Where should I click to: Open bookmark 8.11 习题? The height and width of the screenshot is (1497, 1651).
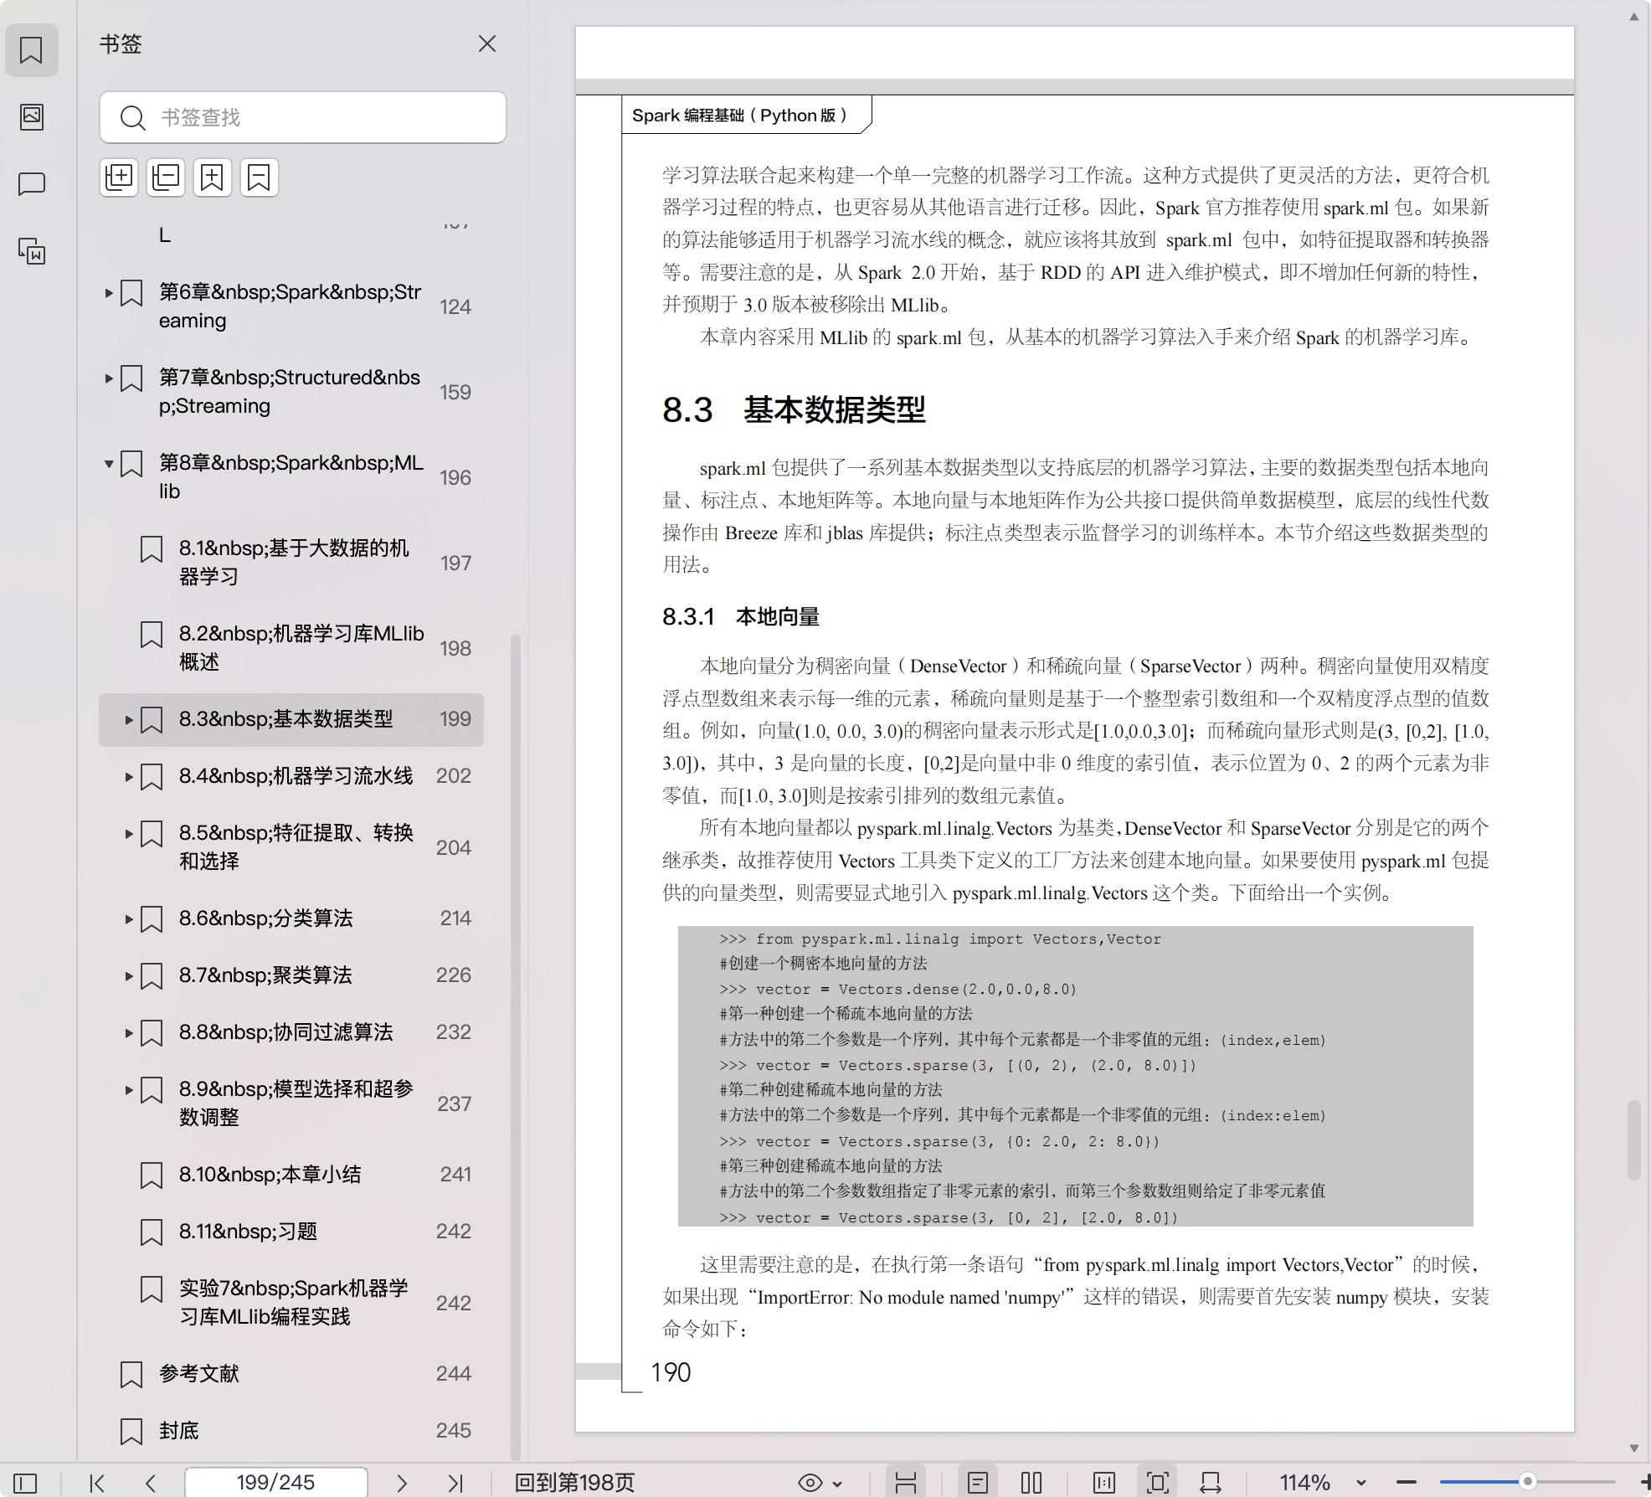[248, 1232]
